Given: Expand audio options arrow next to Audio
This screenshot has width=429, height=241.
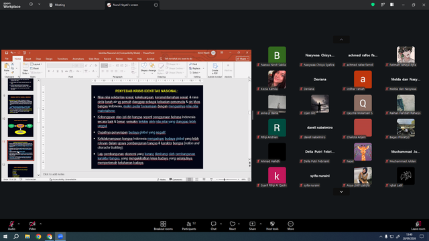Looking at the screenshot, I should click(19, 224).
